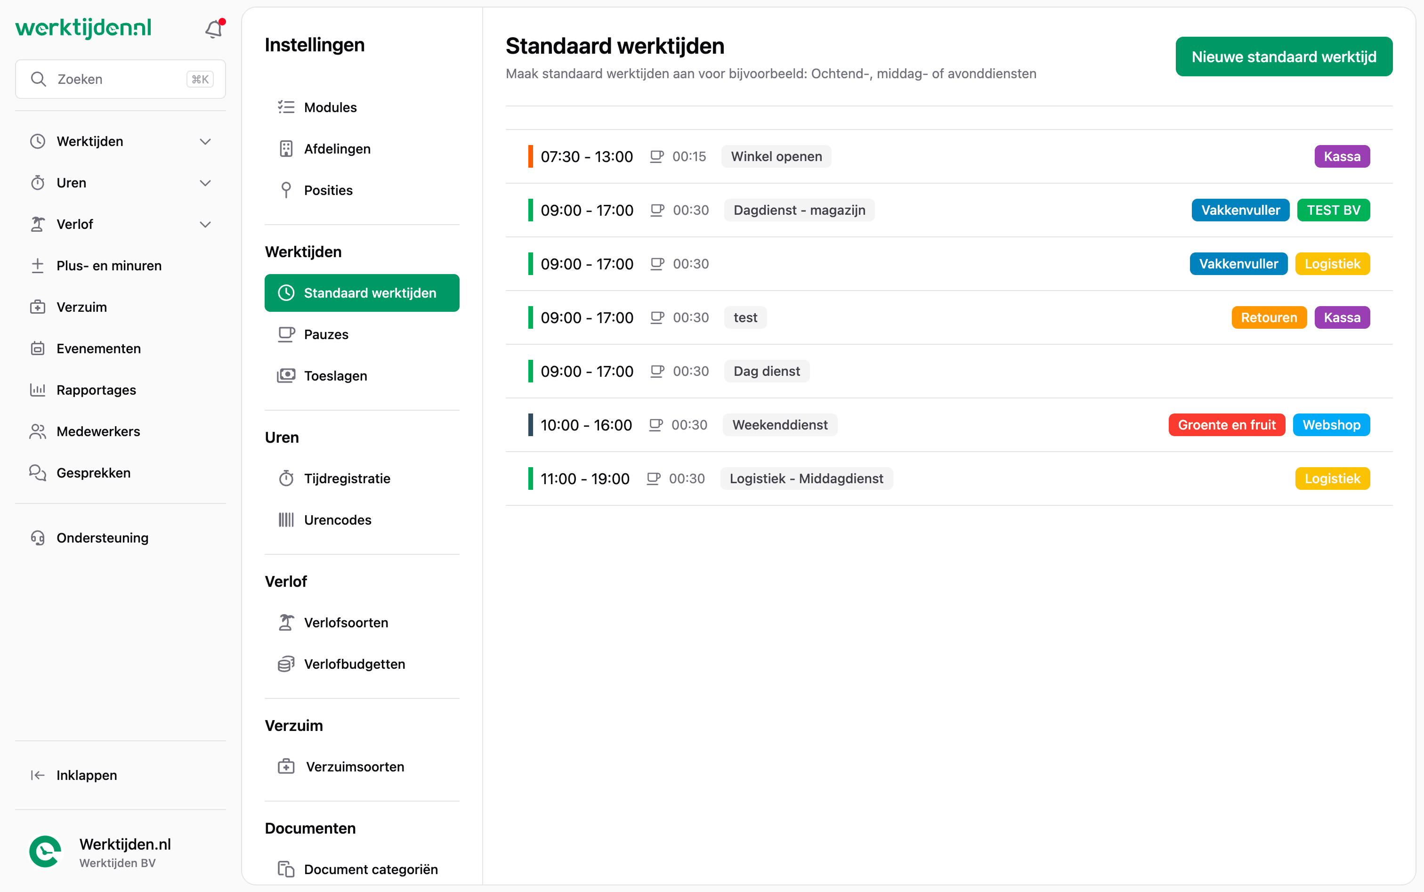The image size is (1424, 892).
Task: Click the Urencodes barcode icon
Action: [286, 520]
